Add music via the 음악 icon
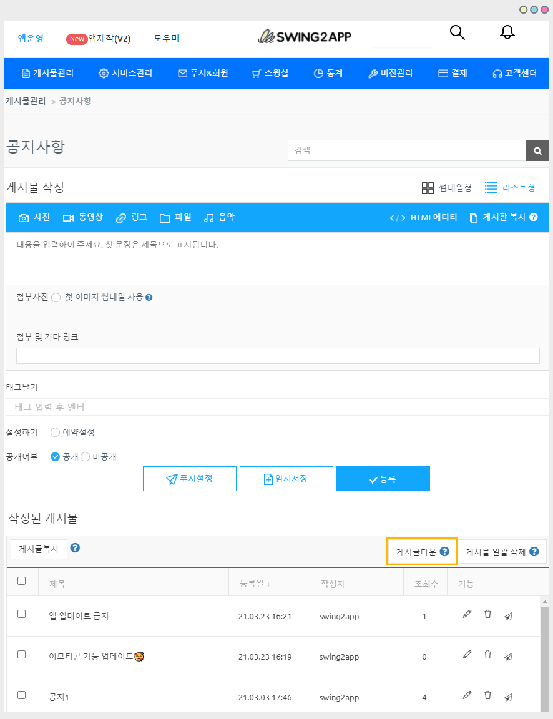 pyautogui.click(x=209, y=218)
